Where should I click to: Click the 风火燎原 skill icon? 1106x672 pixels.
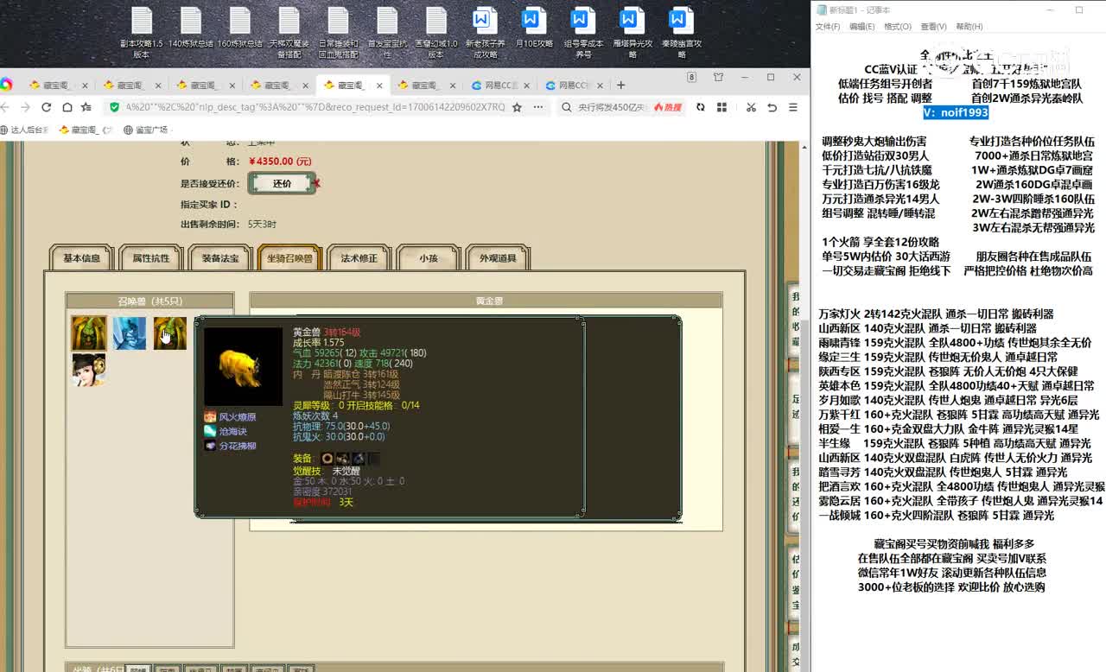tap(210, 416)
